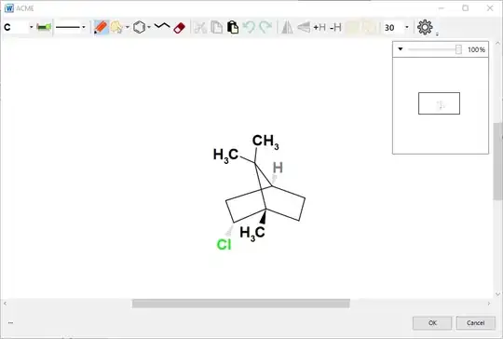Select the lasso selection tool
The width and height of the screenshot is (503, 339).
pos(116,27)
